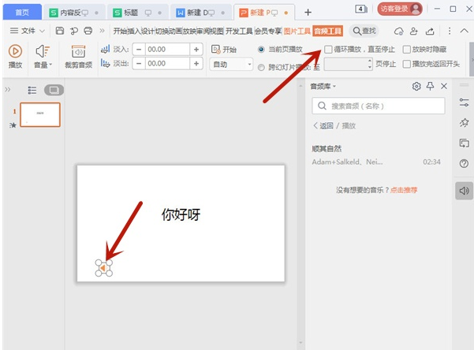Click the help question mark sidebar icon

pyautogui.click(x=465, y=163)
